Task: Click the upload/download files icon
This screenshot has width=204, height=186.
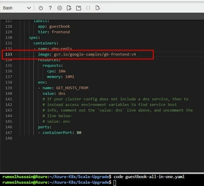Action: (69, 8)
